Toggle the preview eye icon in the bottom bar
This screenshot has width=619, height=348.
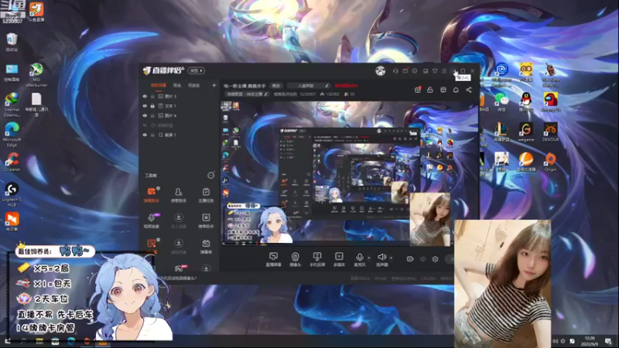click(x=422, y=259)
